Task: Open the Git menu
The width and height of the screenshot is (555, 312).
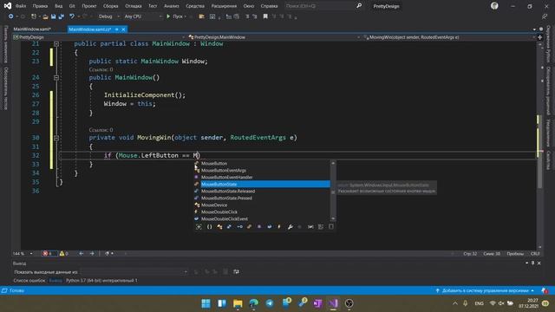Action: click(x=72, y=6)
